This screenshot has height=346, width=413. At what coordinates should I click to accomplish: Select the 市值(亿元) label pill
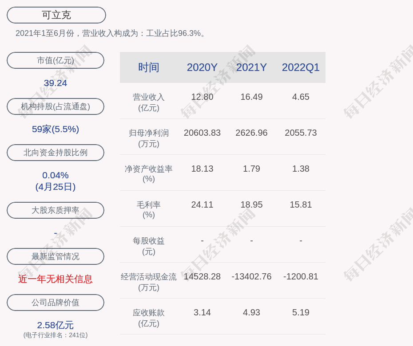[56, 60]
